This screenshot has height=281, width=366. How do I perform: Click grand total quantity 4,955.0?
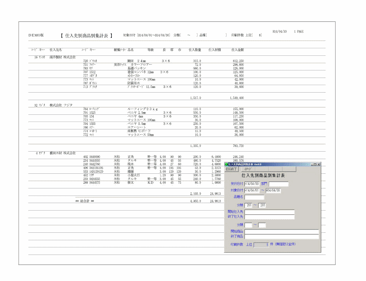(196, 201)
